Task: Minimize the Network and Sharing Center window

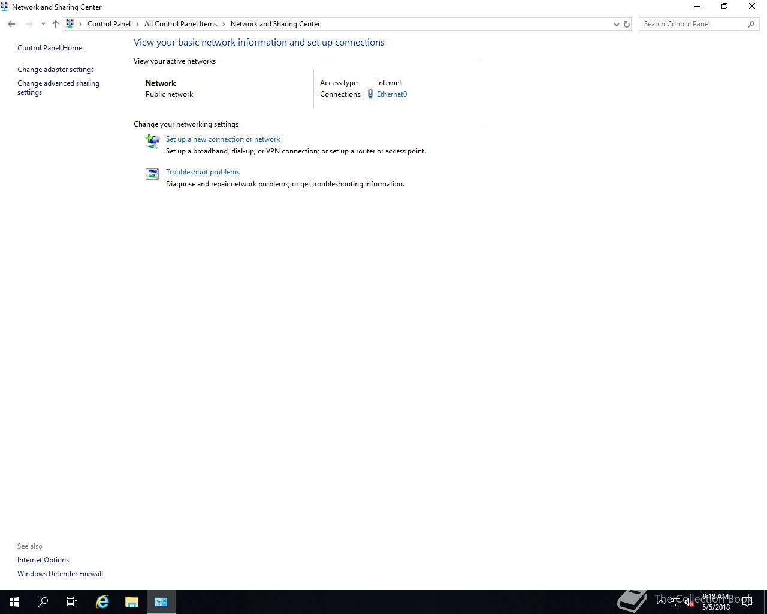Action: pyautogui.click(x=697, y=7)
